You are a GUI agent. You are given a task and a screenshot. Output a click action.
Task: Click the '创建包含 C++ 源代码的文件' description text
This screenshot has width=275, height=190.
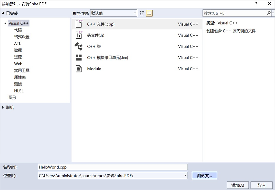[231, 31]
